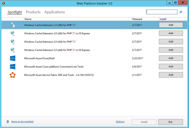Open the Applications tab
The width and height of the screenshot is (189, 128).
55,12
